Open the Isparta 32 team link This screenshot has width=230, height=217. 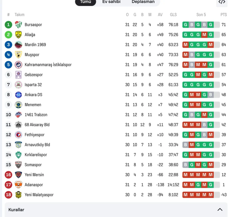33,85
